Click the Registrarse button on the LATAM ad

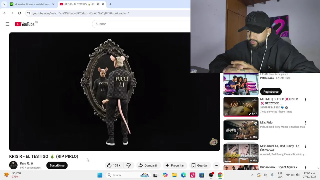pos(271,91)
